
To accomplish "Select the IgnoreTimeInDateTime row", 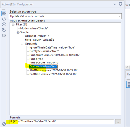I will (52, 48).
